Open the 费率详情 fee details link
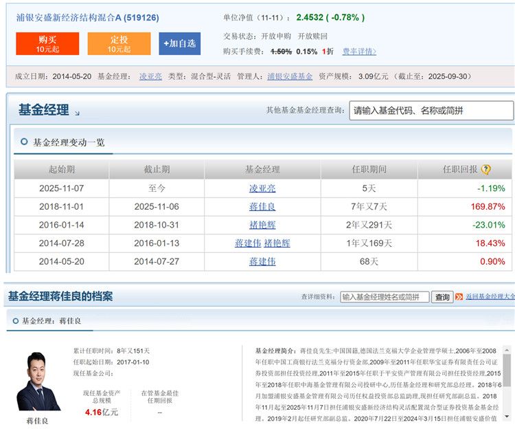Image resolution: width=515 pixels, height=429 pixels. point(359,52)
